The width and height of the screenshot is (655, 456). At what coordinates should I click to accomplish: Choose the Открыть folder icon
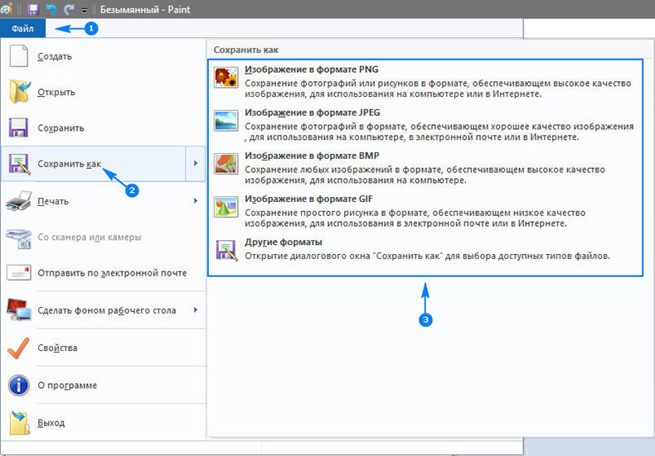point(19,92)
